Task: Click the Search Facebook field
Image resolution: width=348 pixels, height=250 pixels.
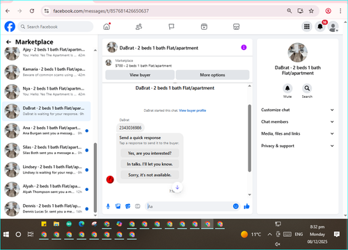Action: click(x=56, y=26)
